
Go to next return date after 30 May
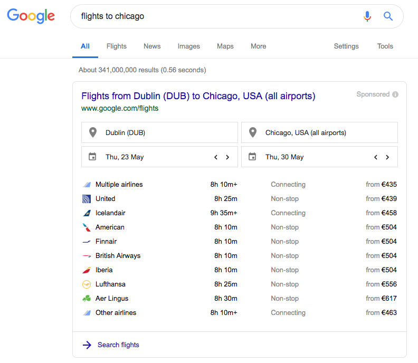(x=387, y=157)
